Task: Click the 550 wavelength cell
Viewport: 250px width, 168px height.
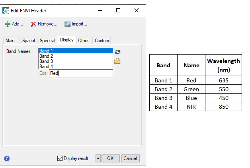Action: [224, 89]
